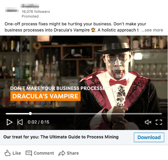Screen dimensions: 168x160
Task: Click the 16,076 followers text
Action: [36, 12]
